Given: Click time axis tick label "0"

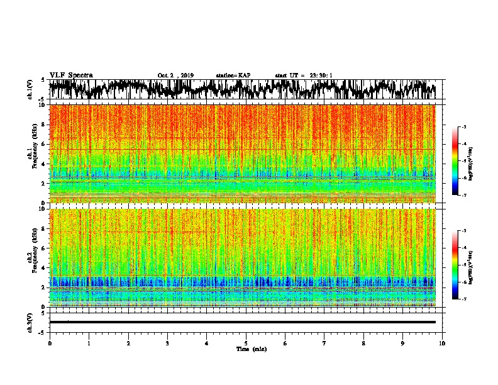Looking at the screenshot, I should coord(50,343).
